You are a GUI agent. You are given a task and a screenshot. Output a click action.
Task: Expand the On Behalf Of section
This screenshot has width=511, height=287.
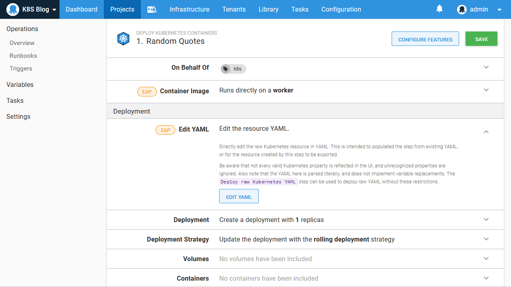click(486, 67)
